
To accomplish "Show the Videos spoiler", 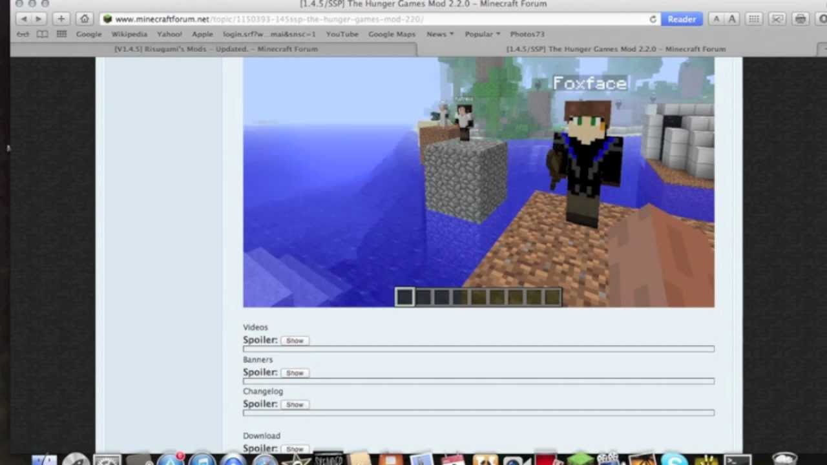I will pyautogui.click(x=295, y=340).
